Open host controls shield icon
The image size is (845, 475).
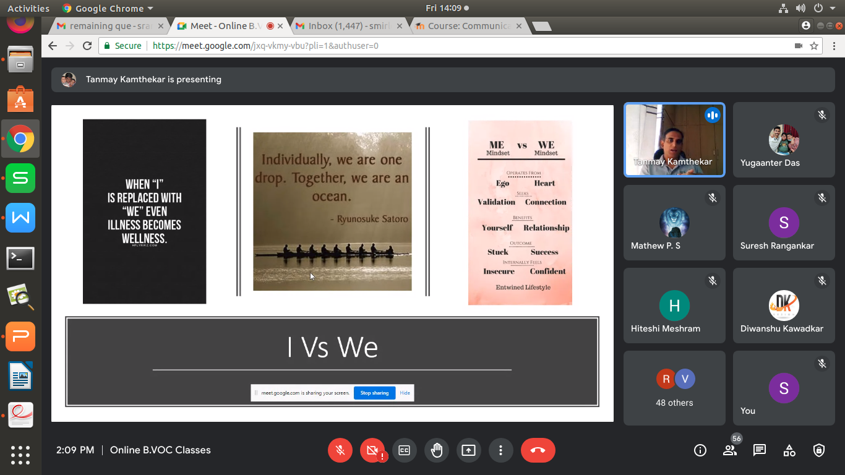(819, 450)
